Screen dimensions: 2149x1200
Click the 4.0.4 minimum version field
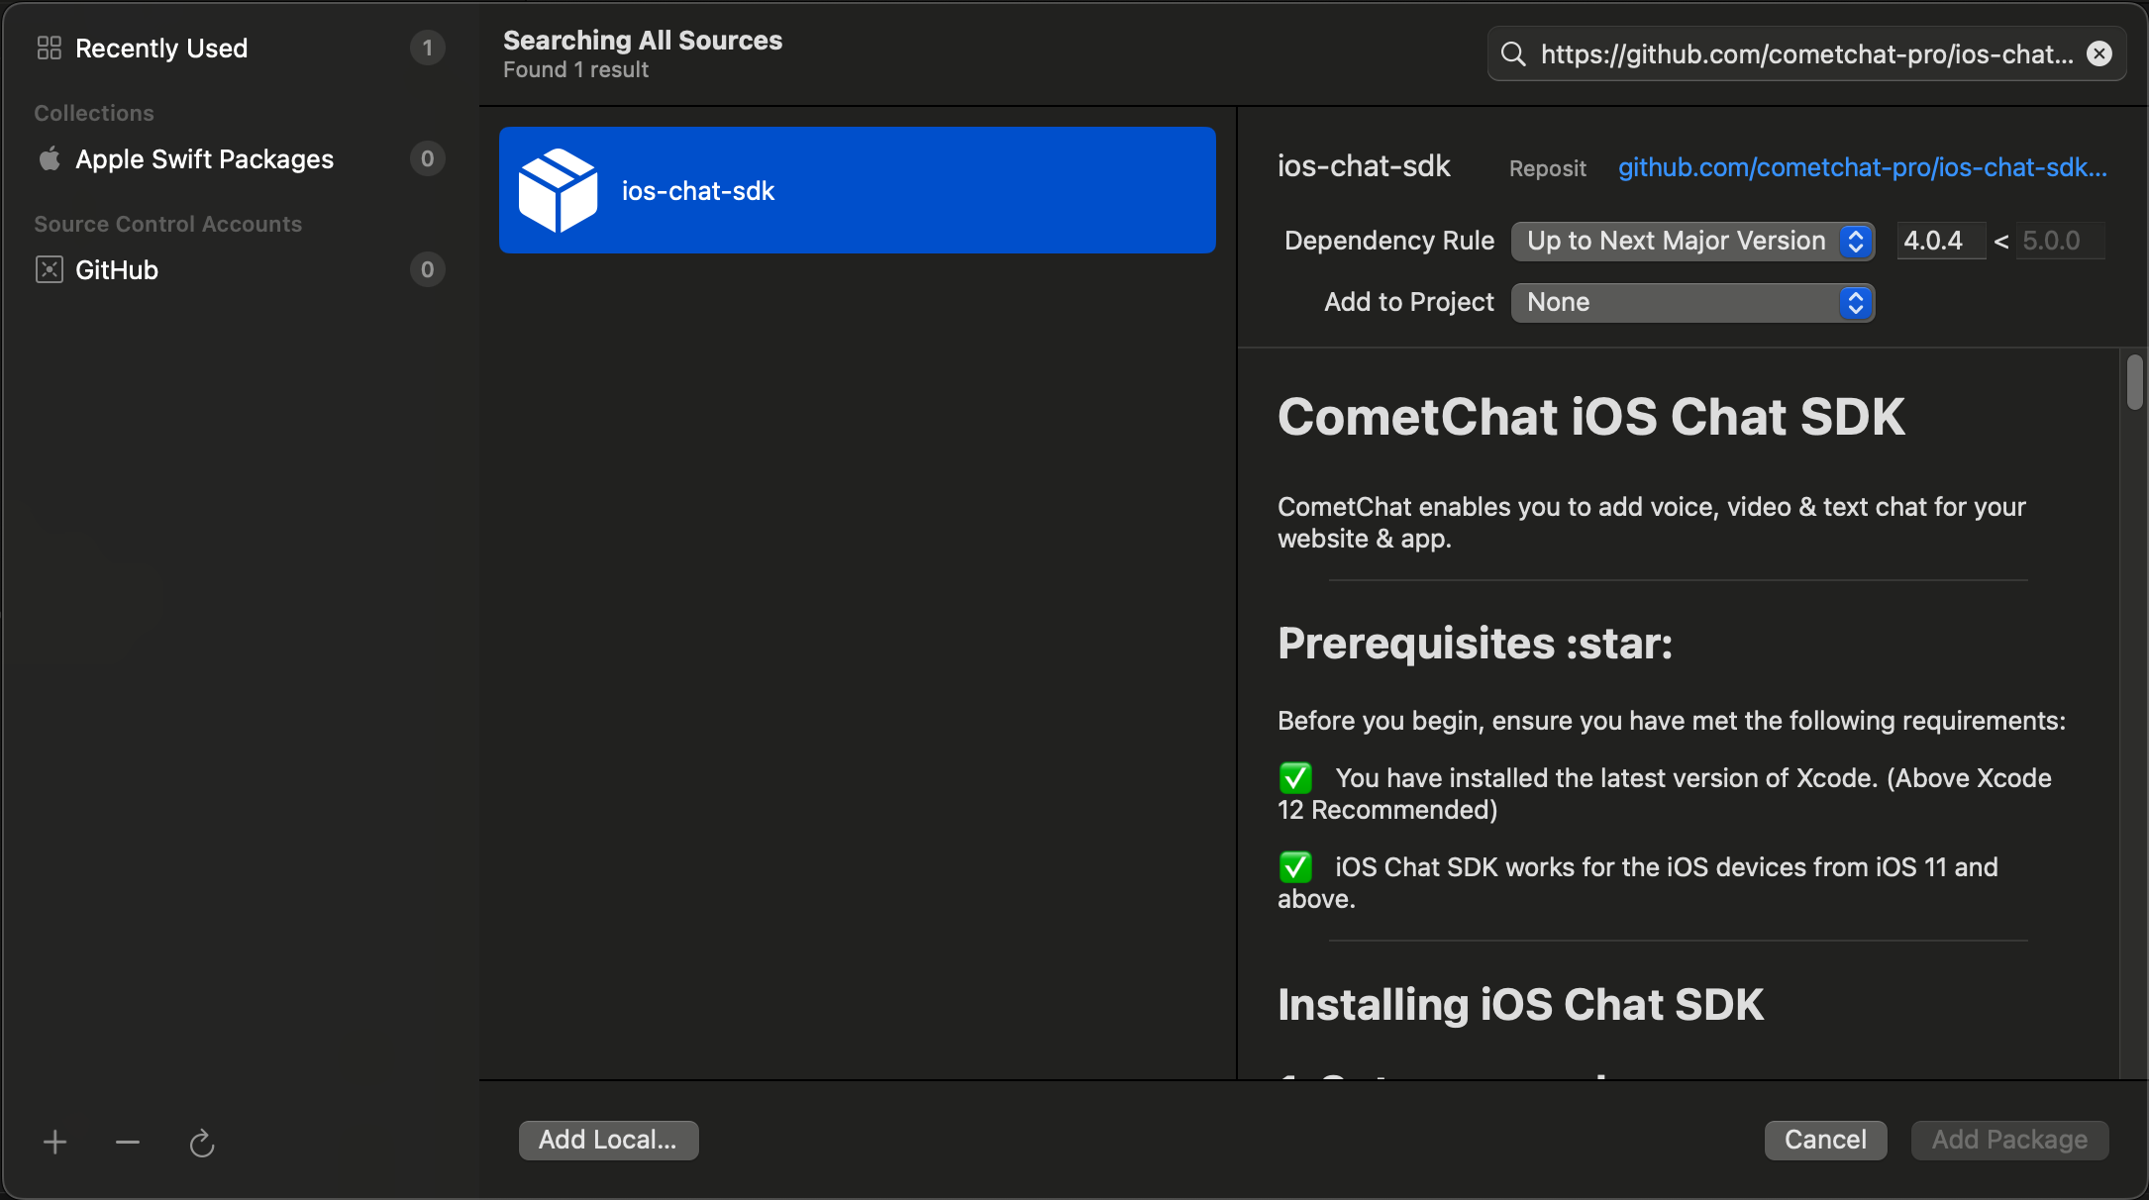click(x=1939, y=241)
